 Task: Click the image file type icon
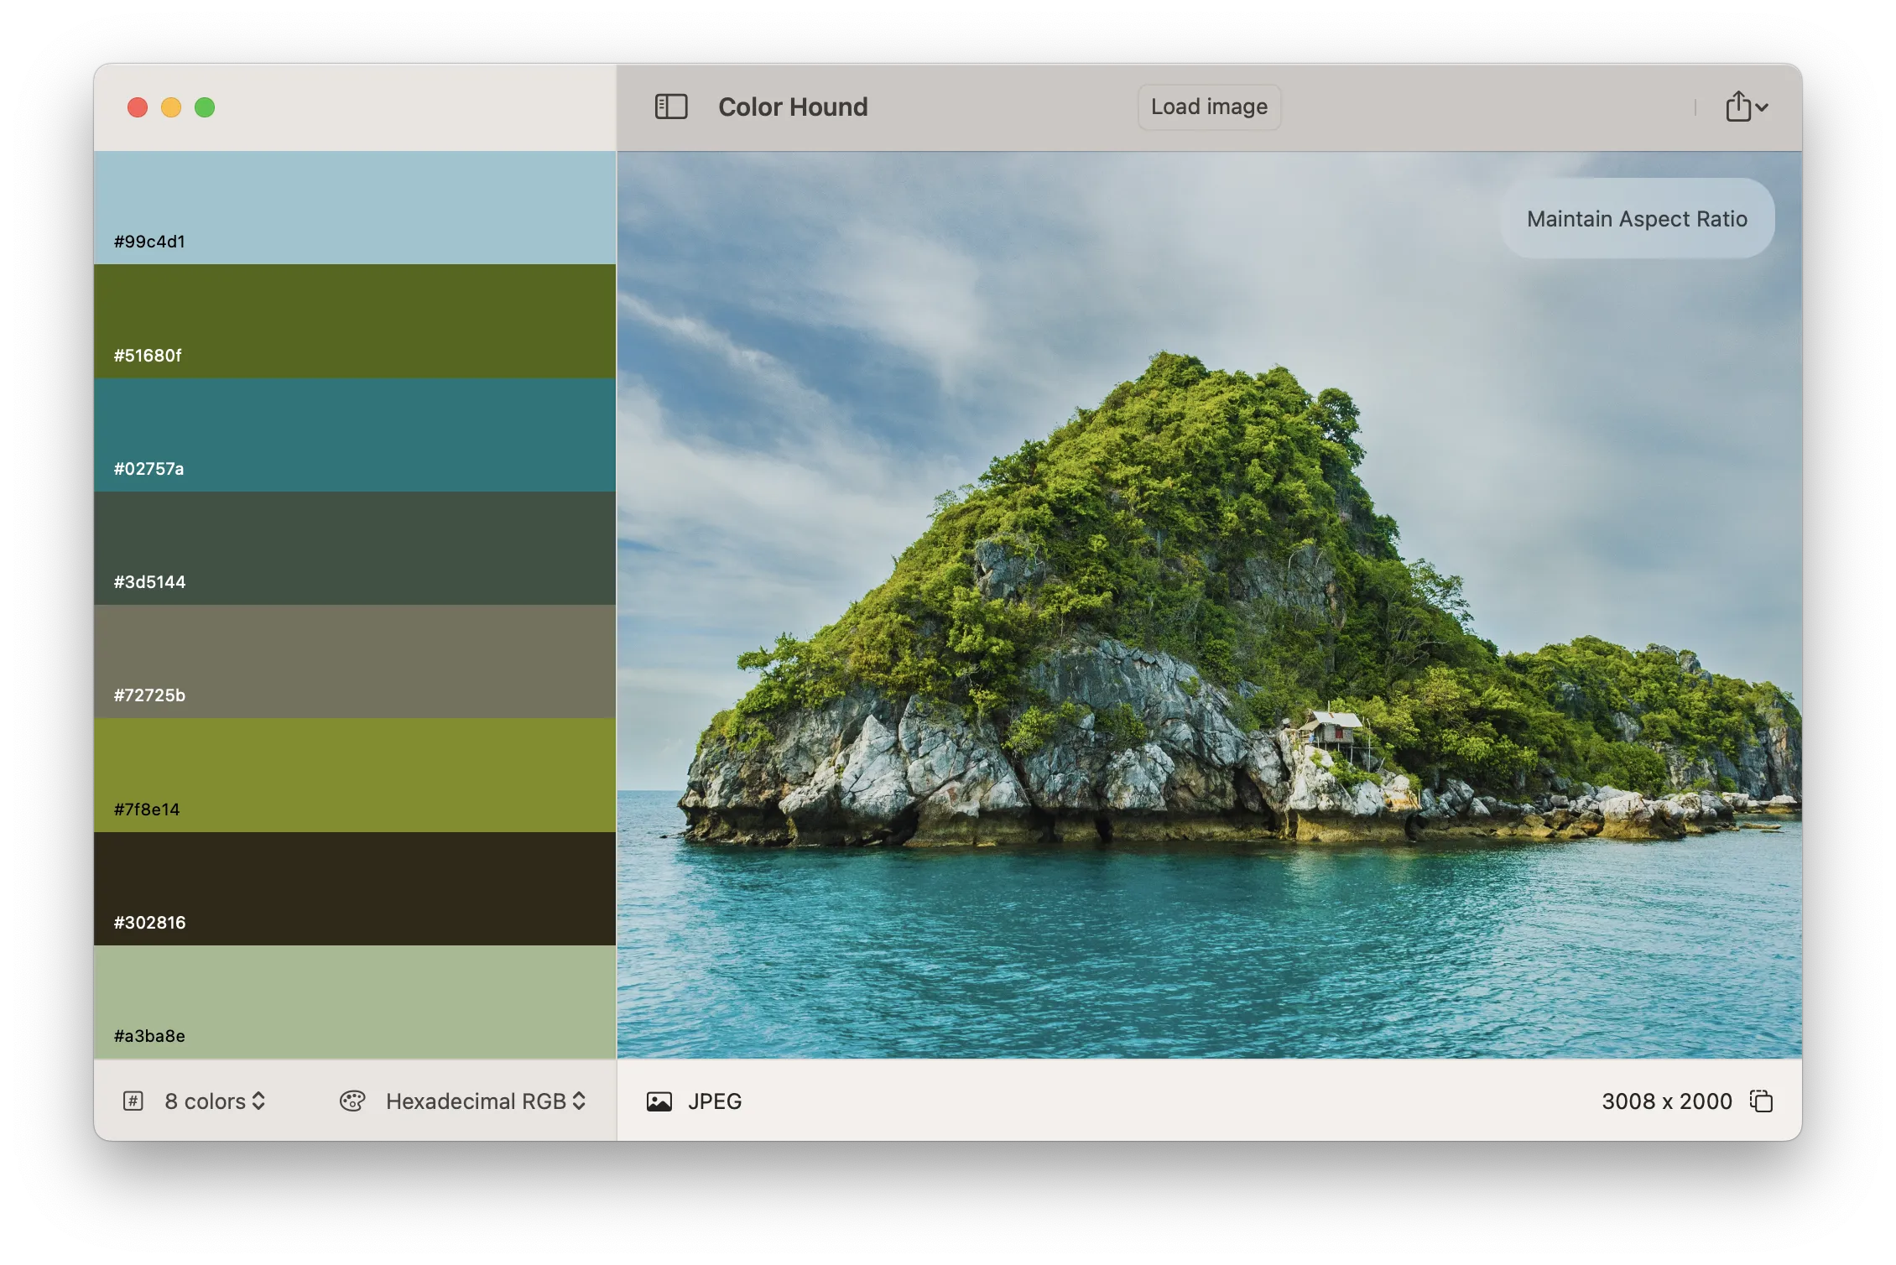(659, 1101)
